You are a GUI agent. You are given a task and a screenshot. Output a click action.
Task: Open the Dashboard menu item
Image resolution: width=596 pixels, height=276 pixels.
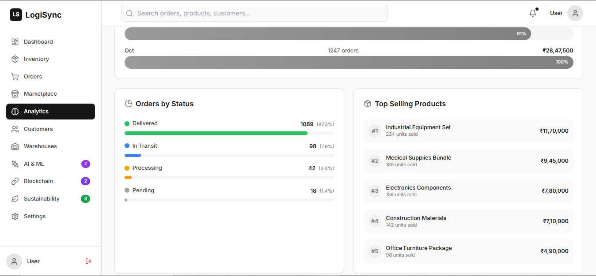click(x=38, y=42)
